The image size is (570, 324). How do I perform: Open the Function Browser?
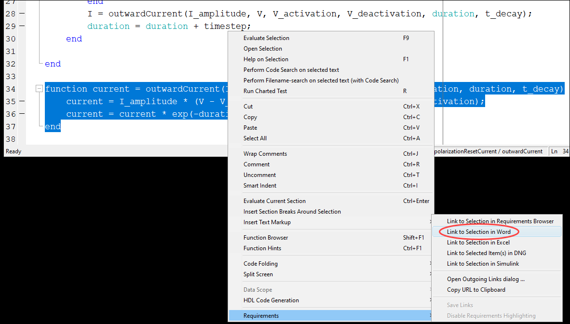point(265,237)
